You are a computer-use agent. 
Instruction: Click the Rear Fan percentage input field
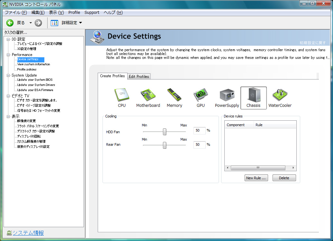(x=199, y=144)
